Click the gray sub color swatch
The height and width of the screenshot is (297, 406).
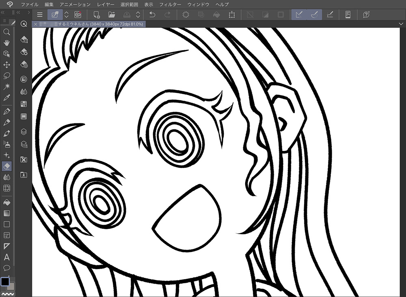point(11,286)
